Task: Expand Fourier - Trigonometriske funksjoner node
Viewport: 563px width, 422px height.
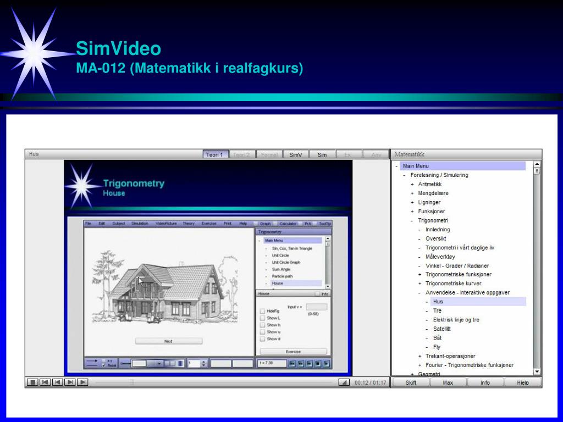Action: [x=420, y=365]
